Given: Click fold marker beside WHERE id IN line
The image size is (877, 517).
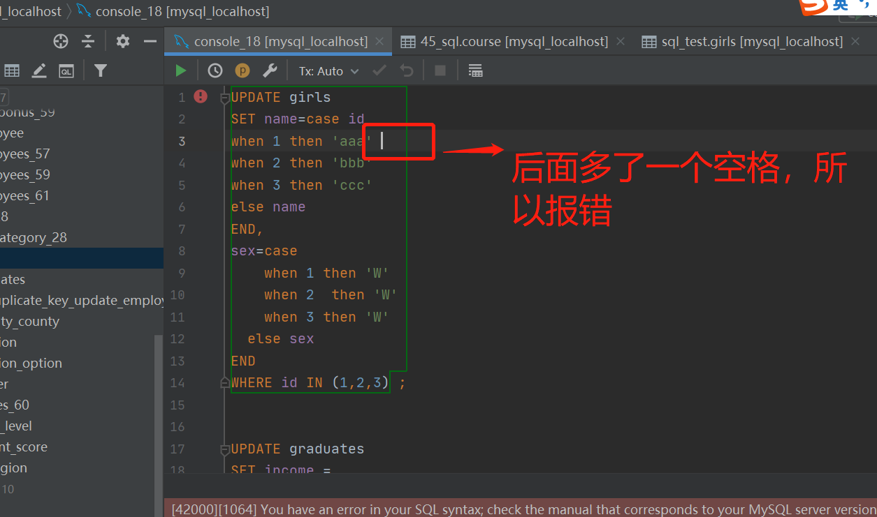Looking at the screenshot, I should [224, 382].
